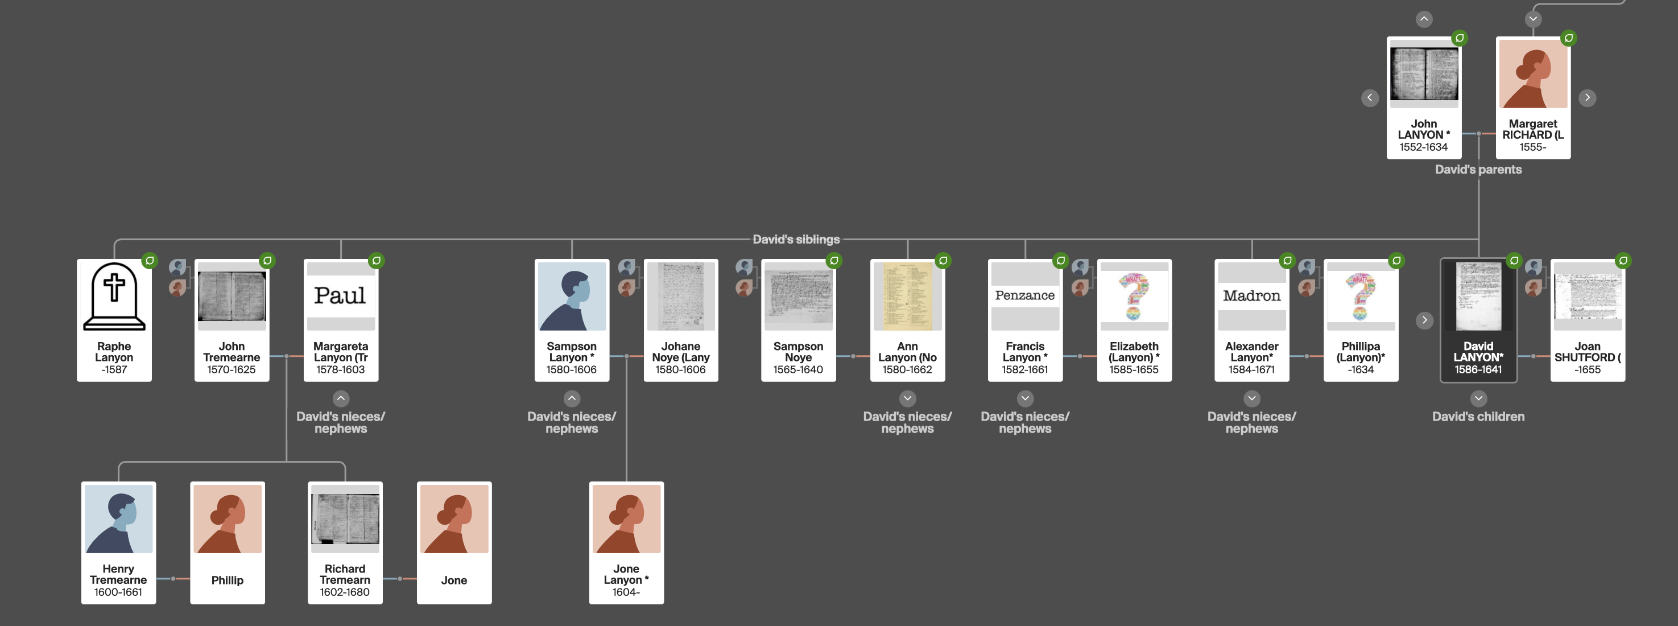Expand nieces/nephews under Ann Lanyon
This screenshot has width=1678, height=626.
907,398
